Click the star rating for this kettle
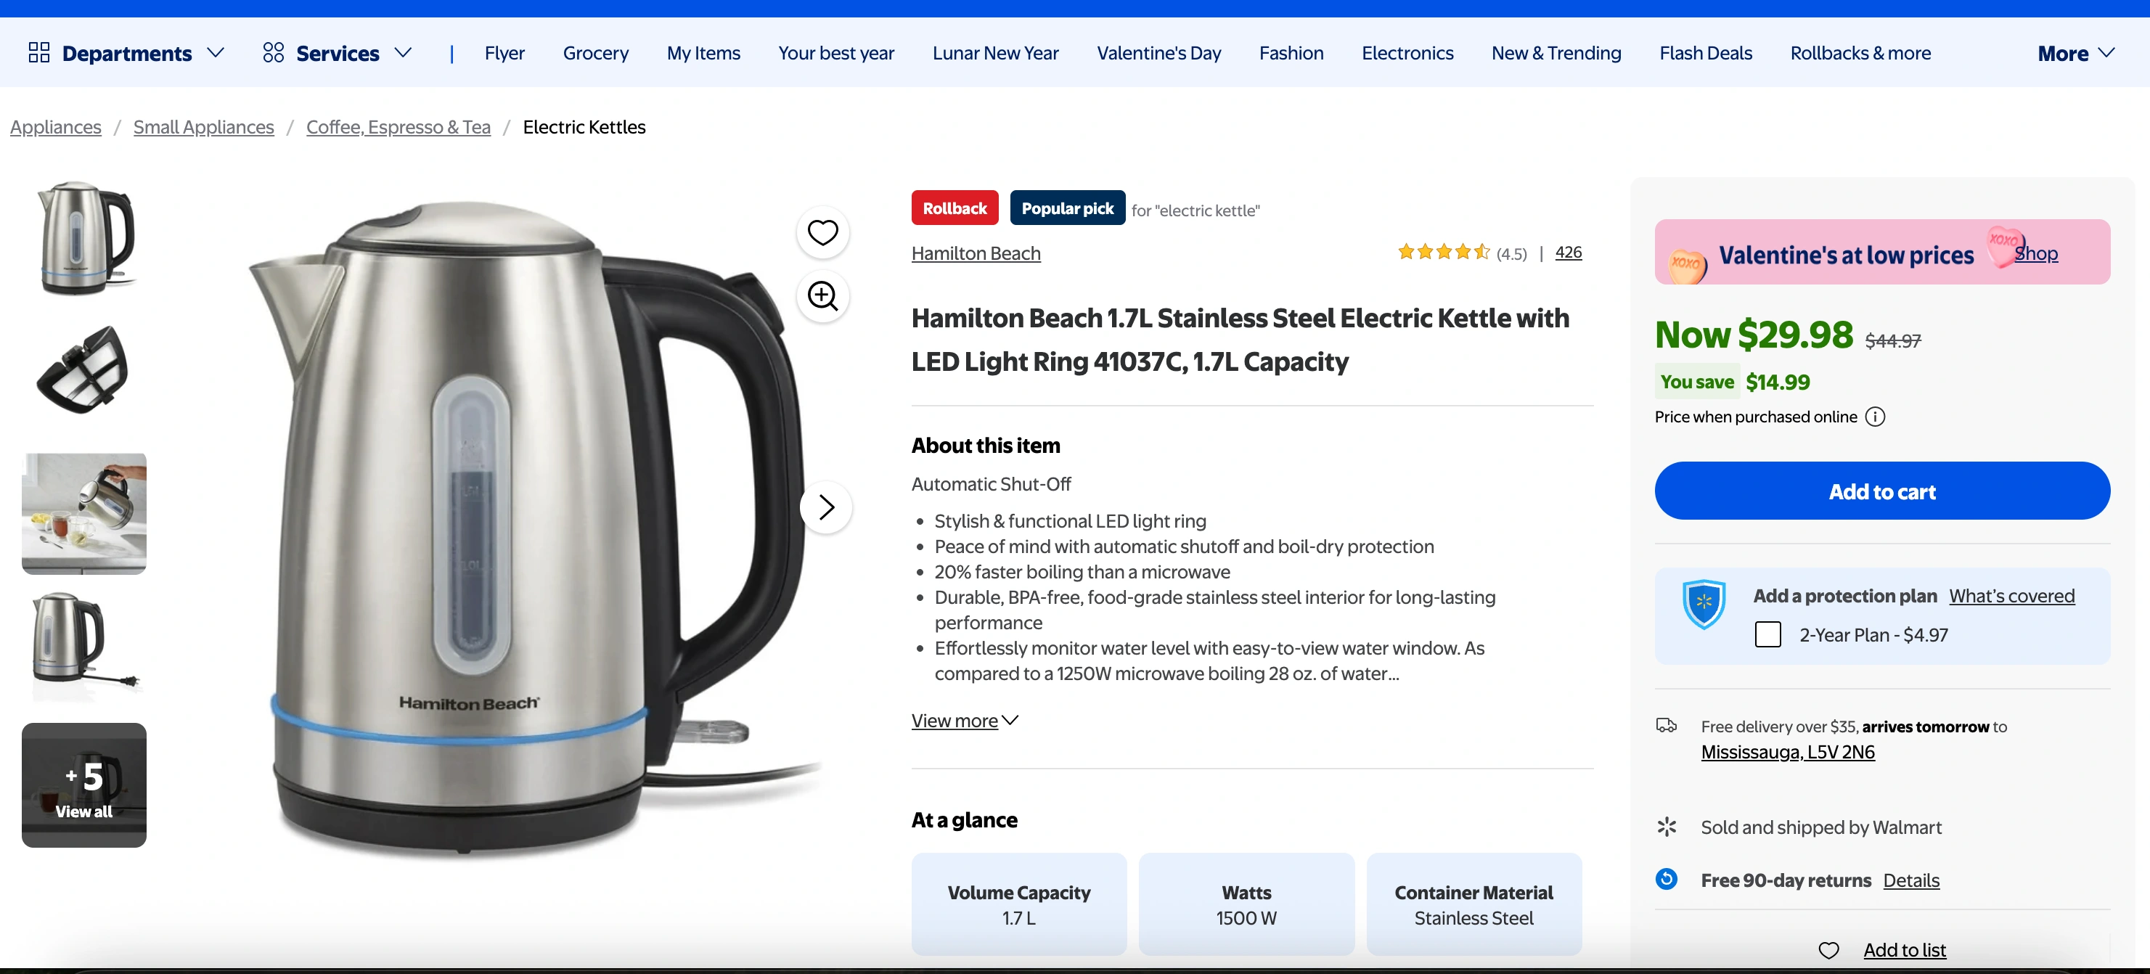Screen dimensions: 2150x974 1443,252
